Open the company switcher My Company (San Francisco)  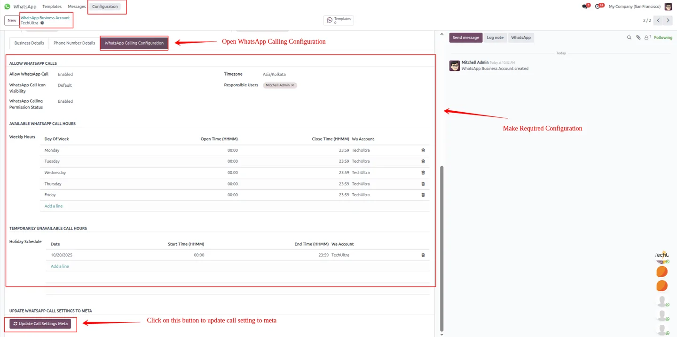tap(634, 7)
